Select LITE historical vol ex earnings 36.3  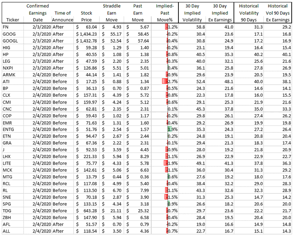pyautogui.click(x=277, y=163)
